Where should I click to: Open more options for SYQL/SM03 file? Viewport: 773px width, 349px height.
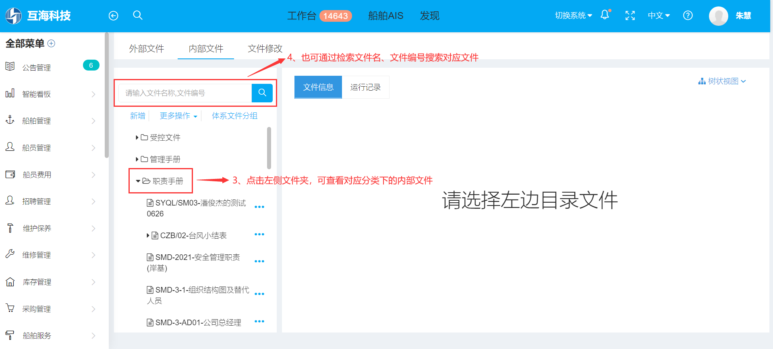click(259, 207)
